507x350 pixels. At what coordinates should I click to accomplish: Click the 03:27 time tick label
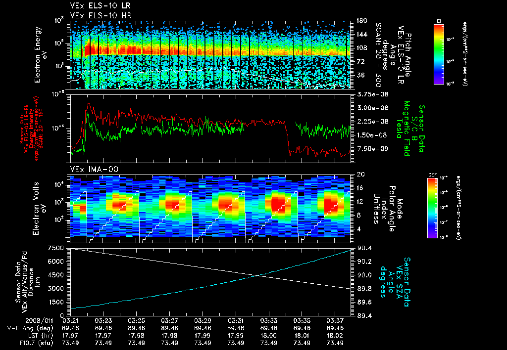click(169, 321)
